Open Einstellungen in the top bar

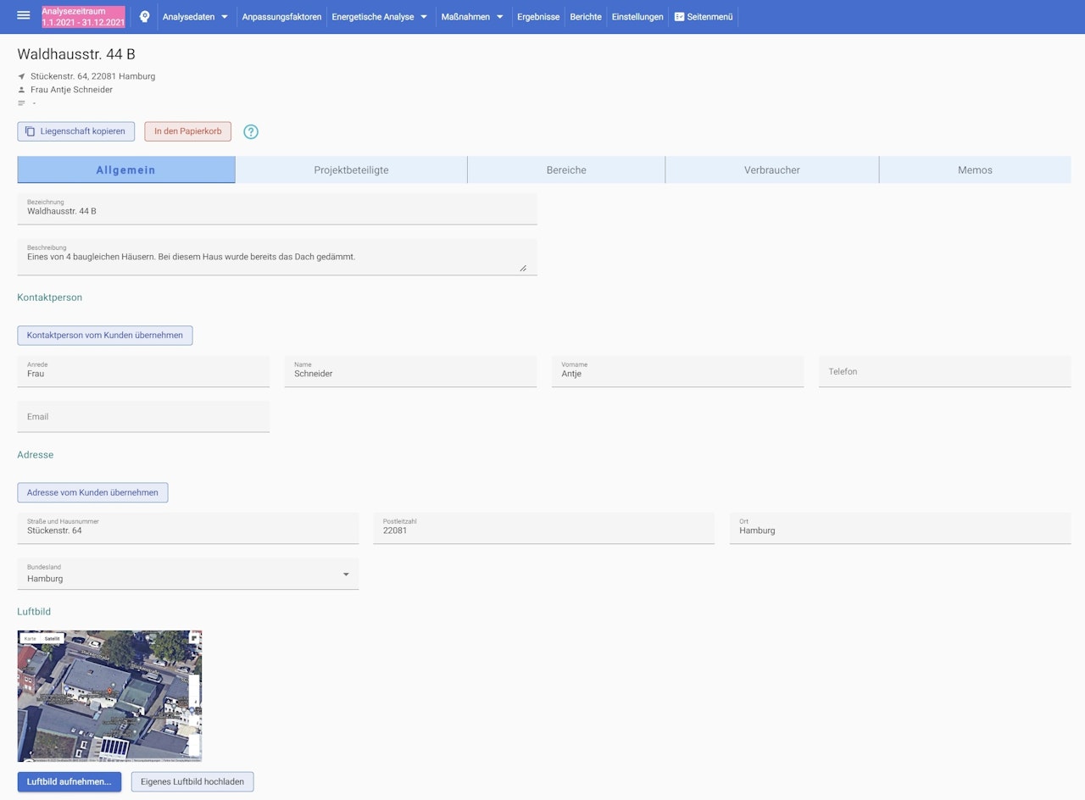pyautogui.click(x=637, y=16)
